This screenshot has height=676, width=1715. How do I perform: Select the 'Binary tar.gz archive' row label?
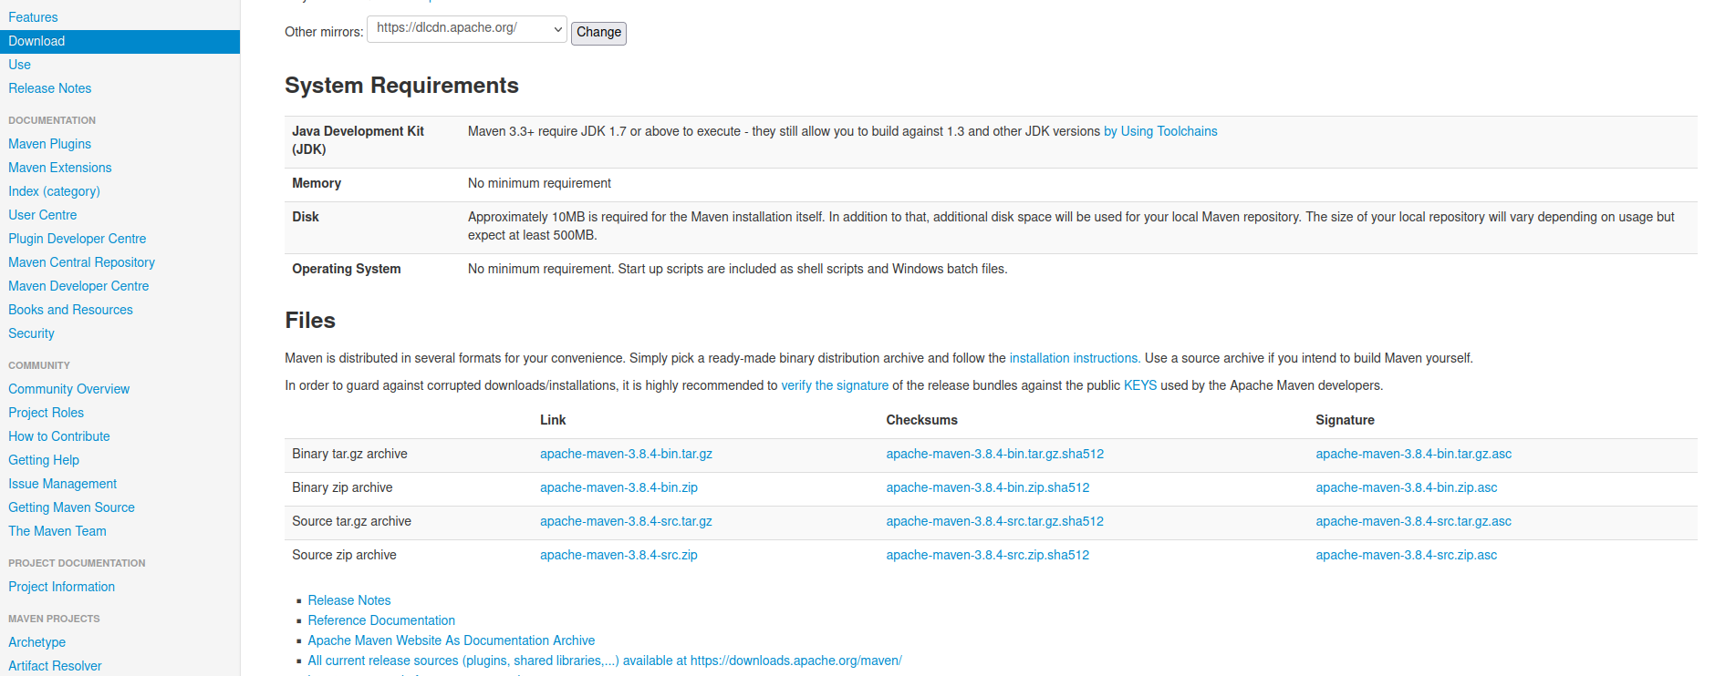pyautogui.click(x=349, y=454)
